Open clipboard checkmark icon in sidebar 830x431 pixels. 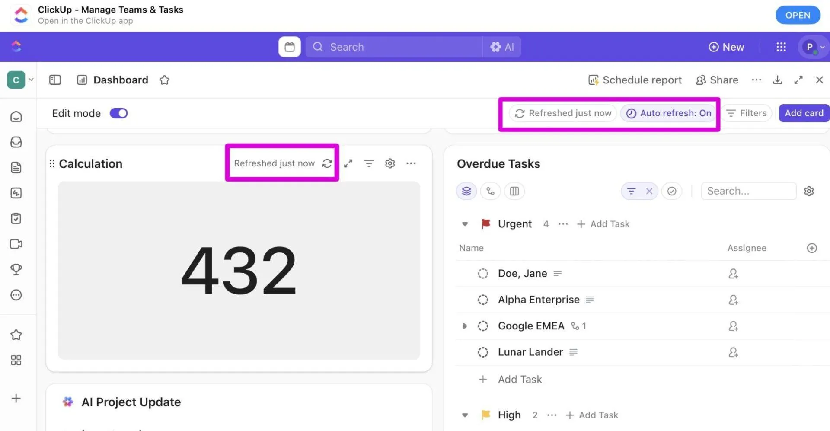[16, 219]
